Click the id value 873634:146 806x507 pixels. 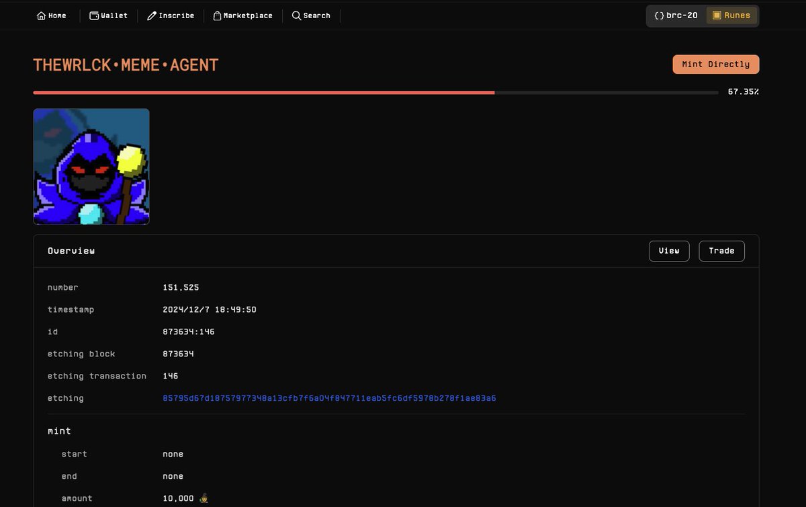[x=189, y=332]
